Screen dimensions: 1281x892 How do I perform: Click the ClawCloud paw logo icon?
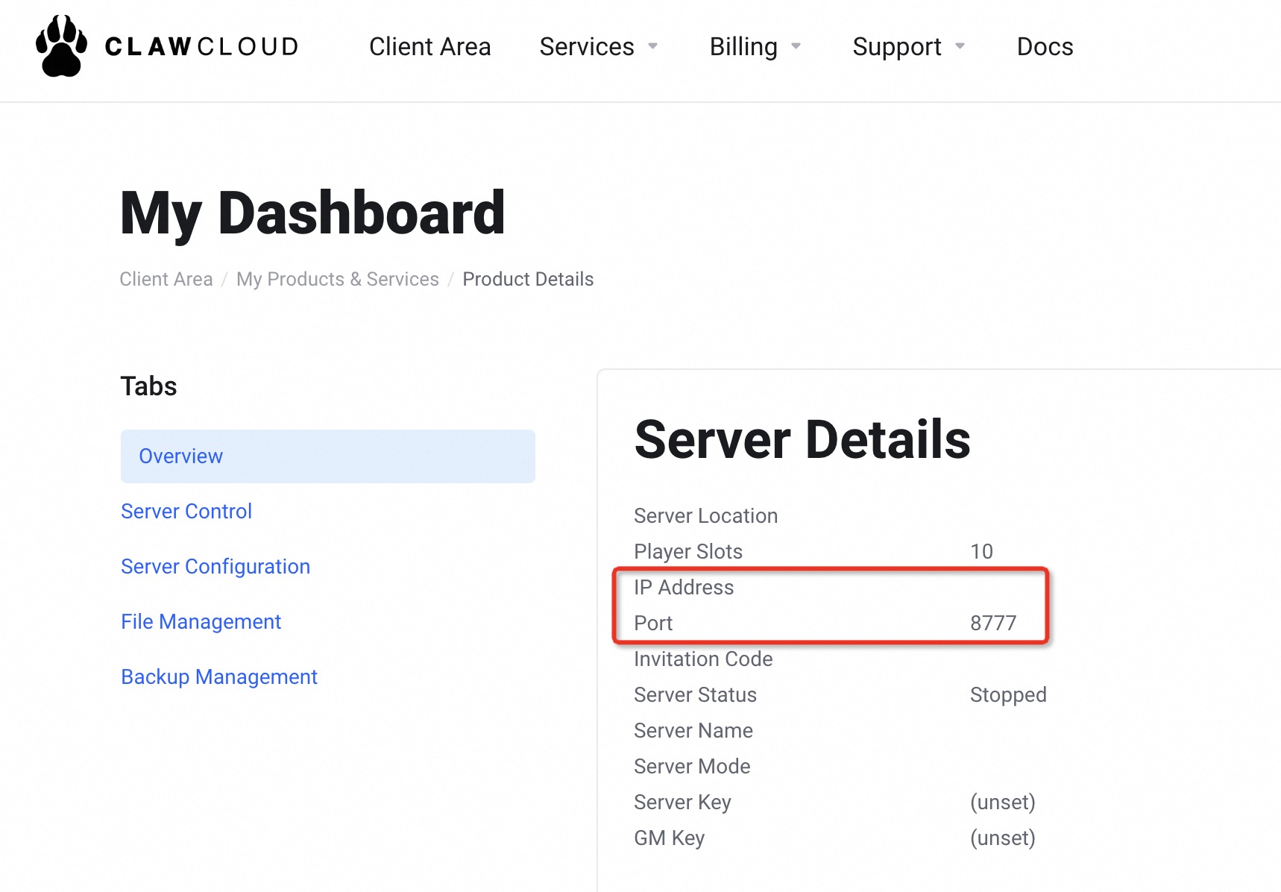point(61,46)
